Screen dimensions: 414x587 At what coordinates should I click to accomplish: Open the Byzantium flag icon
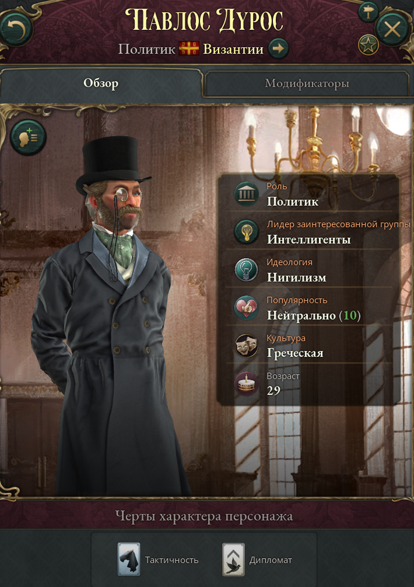189,48
